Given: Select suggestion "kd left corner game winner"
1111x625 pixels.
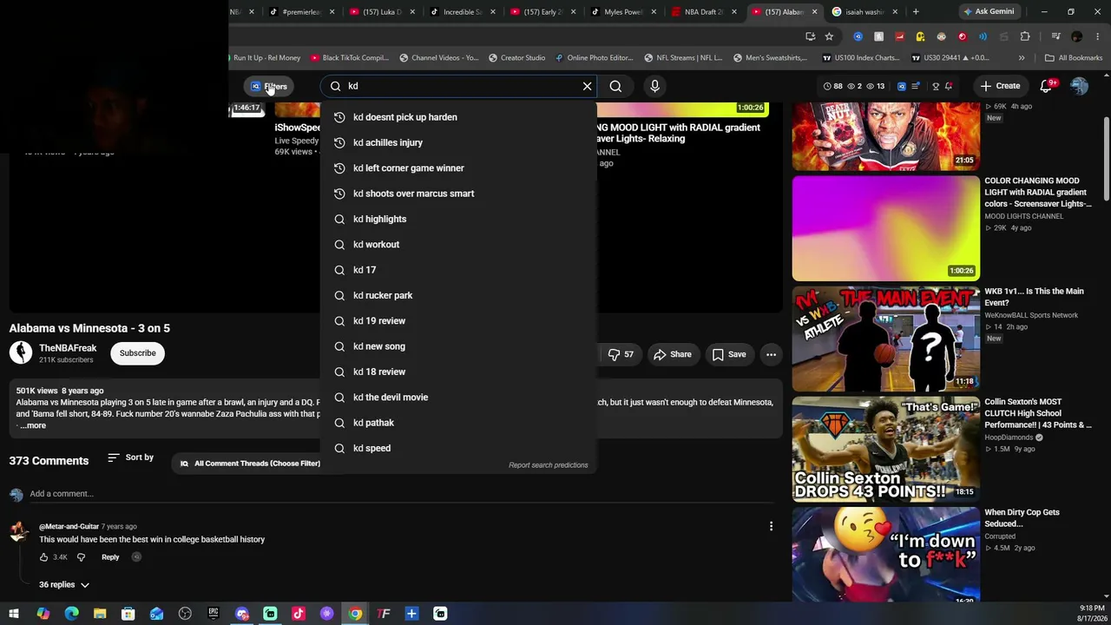Looking at the screenshot, I should tap(458, 168).
